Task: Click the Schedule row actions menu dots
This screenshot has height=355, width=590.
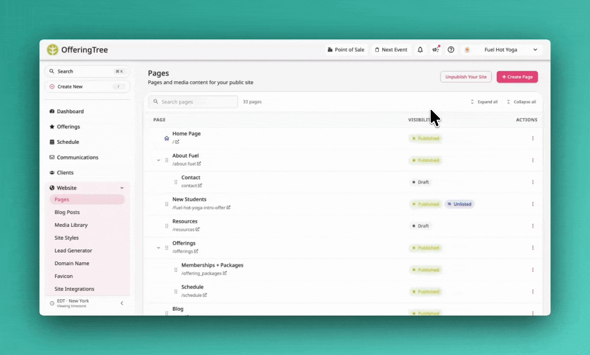Action: click(533, 291)
